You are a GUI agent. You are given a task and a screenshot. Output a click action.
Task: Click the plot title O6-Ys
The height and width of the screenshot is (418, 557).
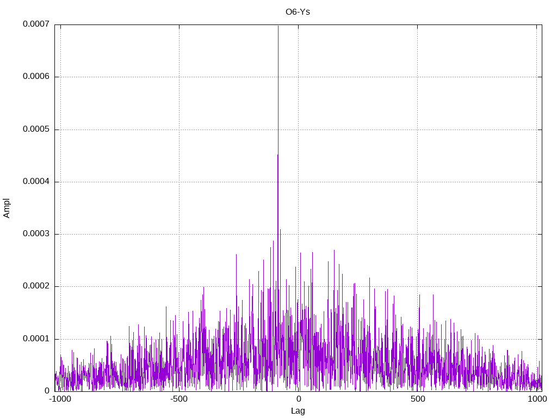coord(298,12)
